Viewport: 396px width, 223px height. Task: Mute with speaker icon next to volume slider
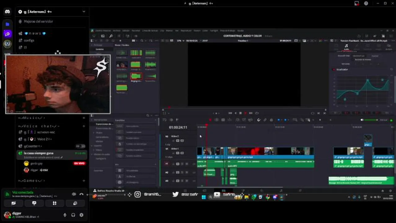coord(362,120)
